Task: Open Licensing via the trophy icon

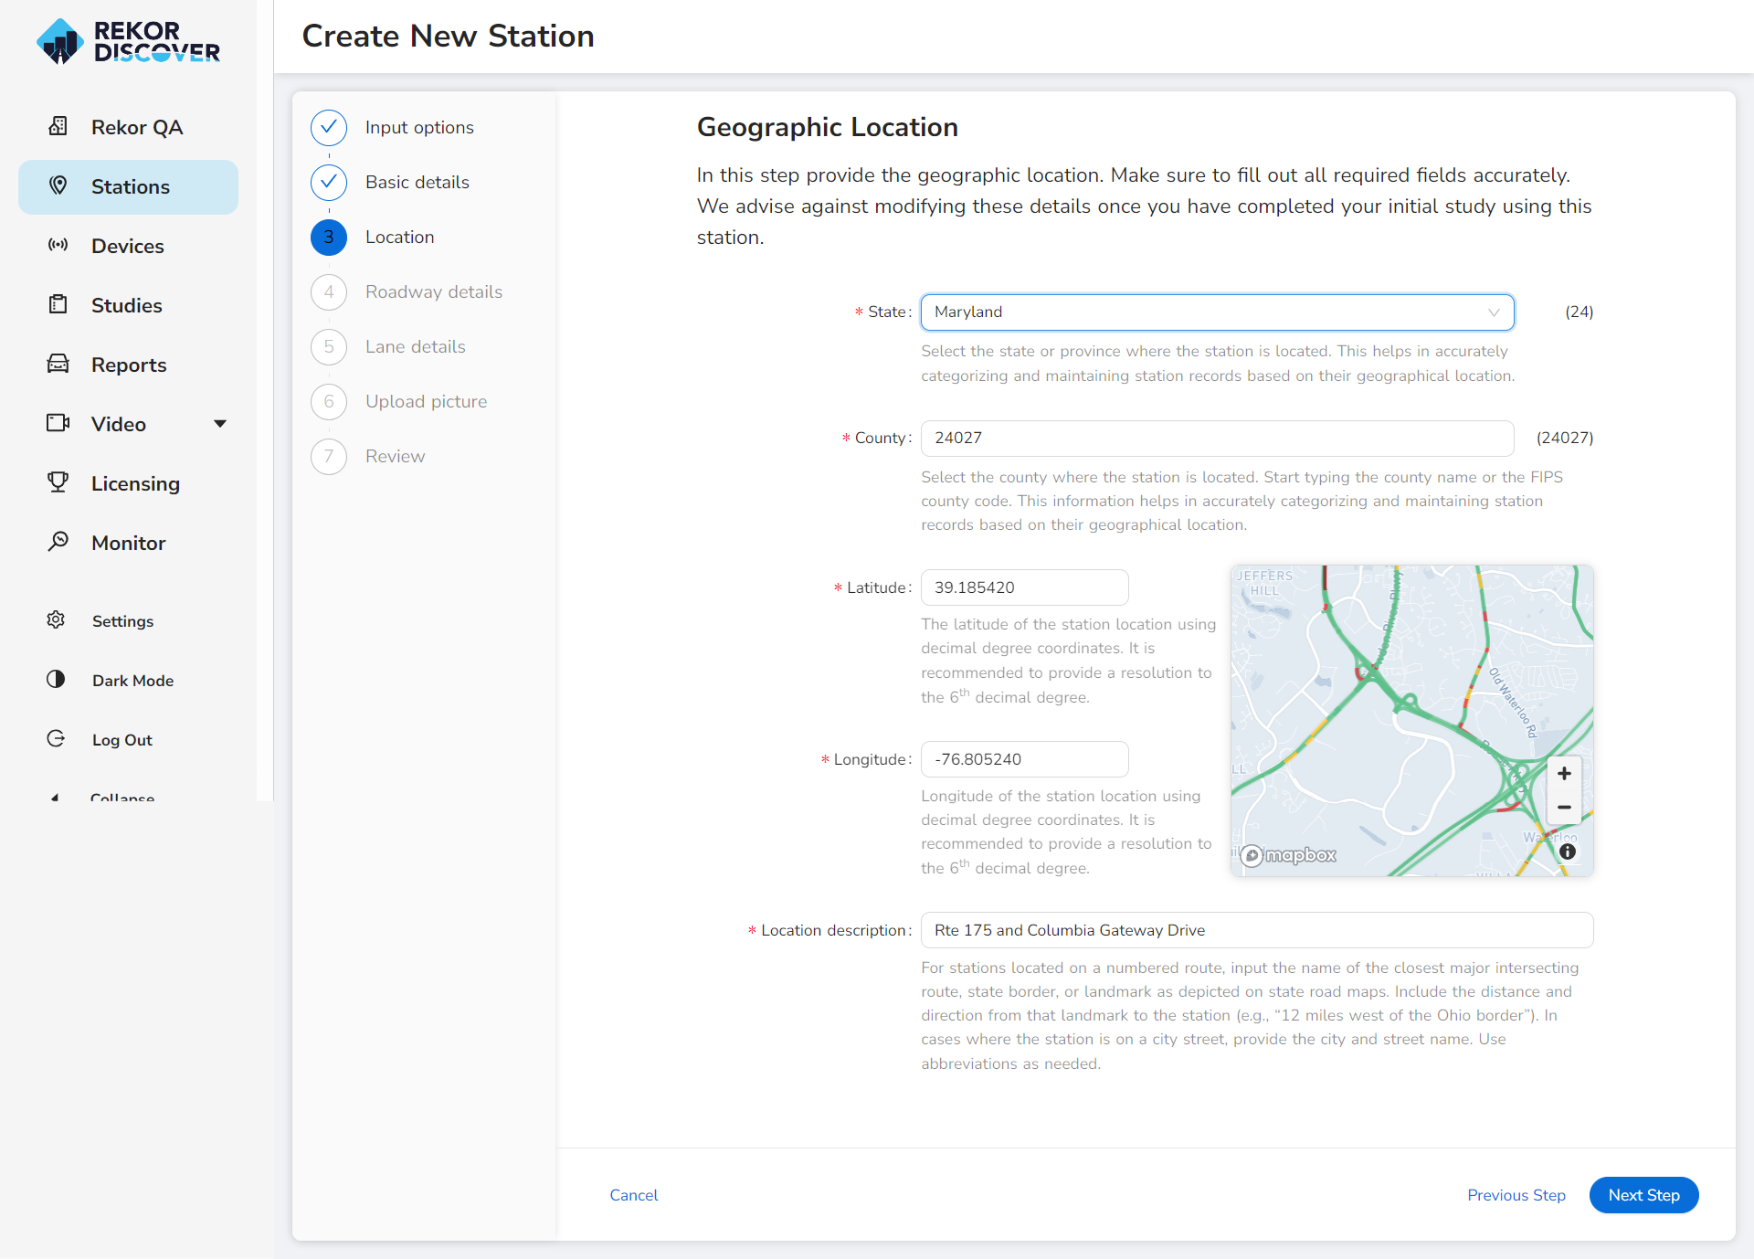Action: coord(58,482)
